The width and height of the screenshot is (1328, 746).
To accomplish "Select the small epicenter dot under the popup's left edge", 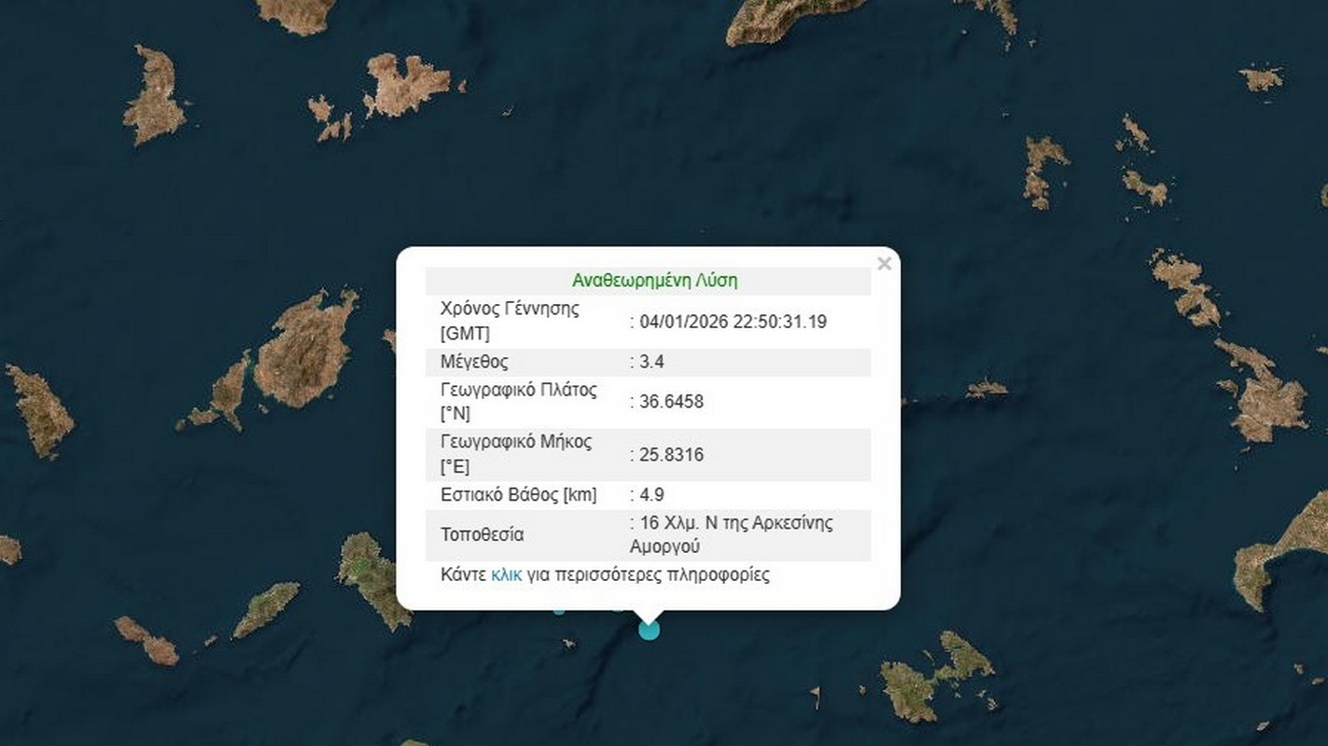I will click(559, 609).
